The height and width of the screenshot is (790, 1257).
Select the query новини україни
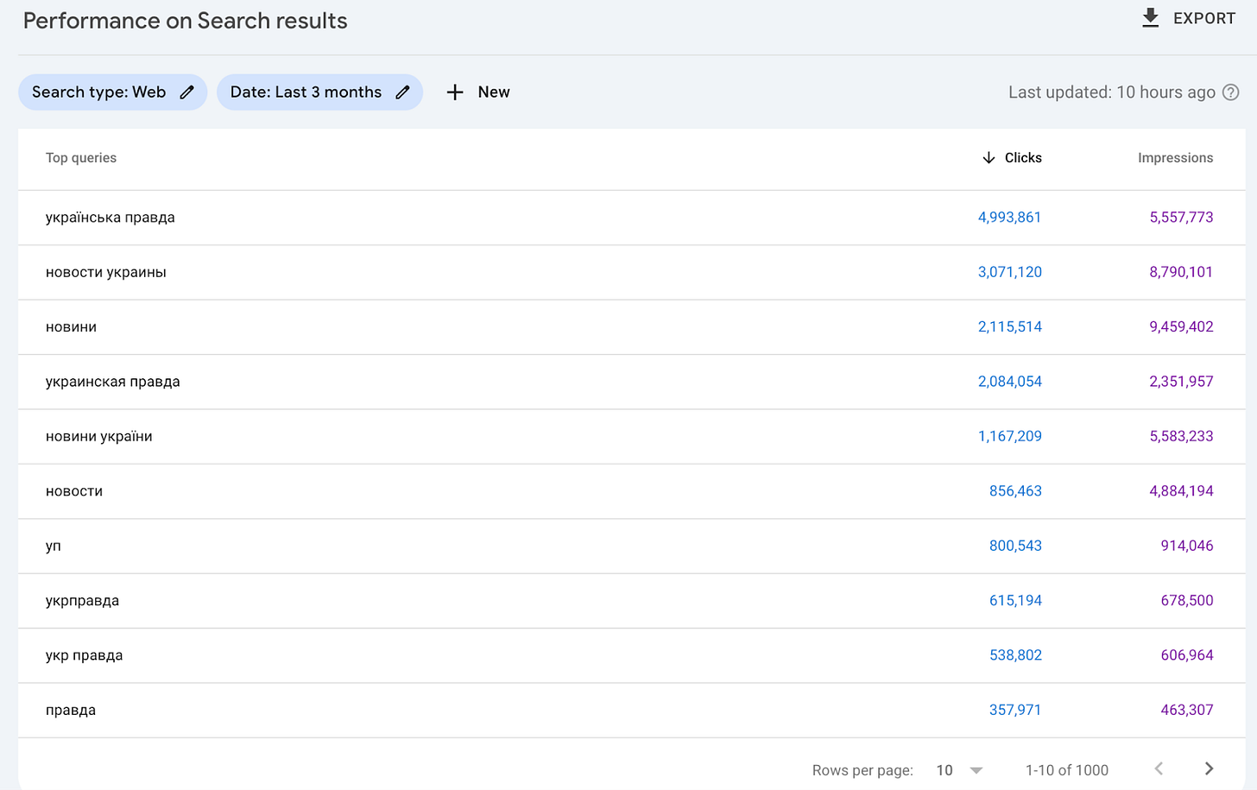tap(99, 436)
